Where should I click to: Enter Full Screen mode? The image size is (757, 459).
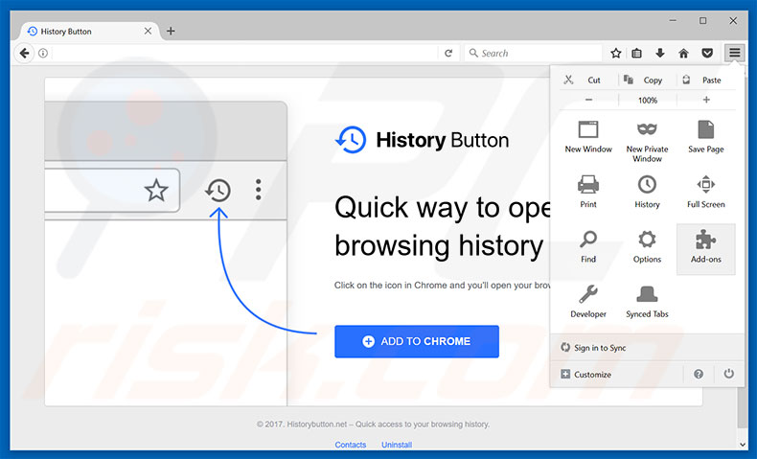coord(706,192)
